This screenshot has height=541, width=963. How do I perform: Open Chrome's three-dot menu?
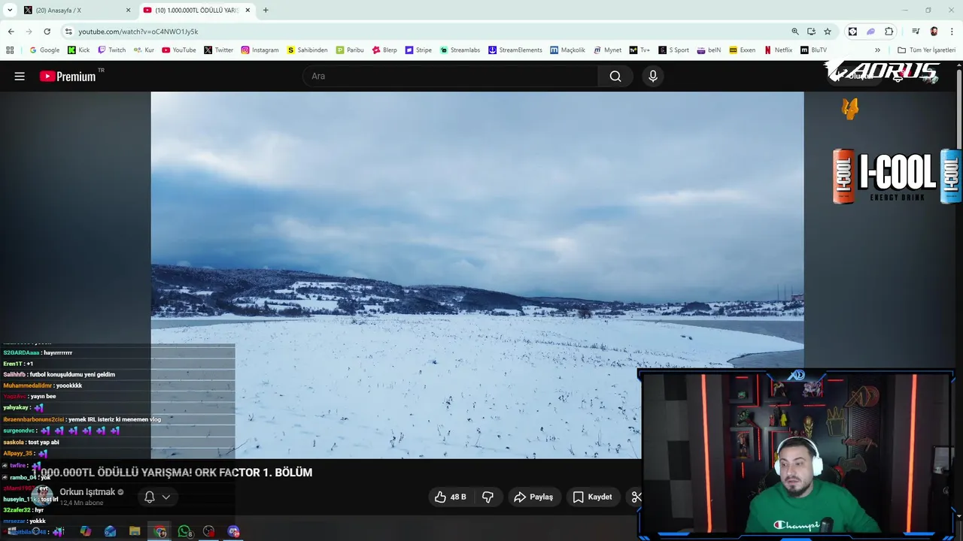(952, 32)
